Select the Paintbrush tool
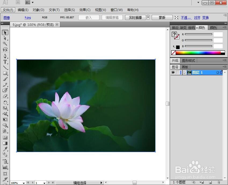 (x=5, y=79)
